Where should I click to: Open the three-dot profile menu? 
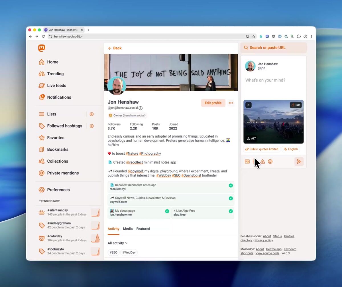coord(231,103)
